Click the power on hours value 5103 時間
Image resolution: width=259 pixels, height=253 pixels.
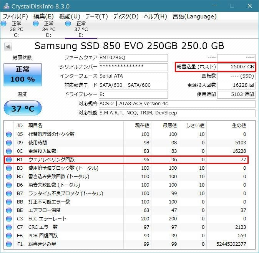click(x=236, y=94)
